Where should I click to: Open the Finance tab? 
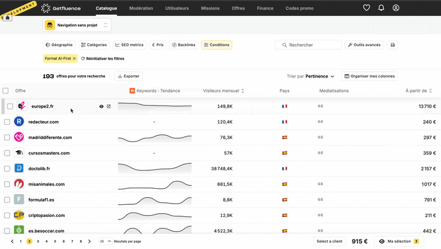265,8
